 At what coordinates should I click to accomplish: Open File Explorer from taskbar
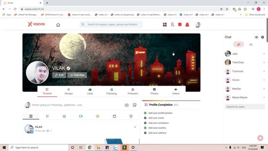point(98,147)
